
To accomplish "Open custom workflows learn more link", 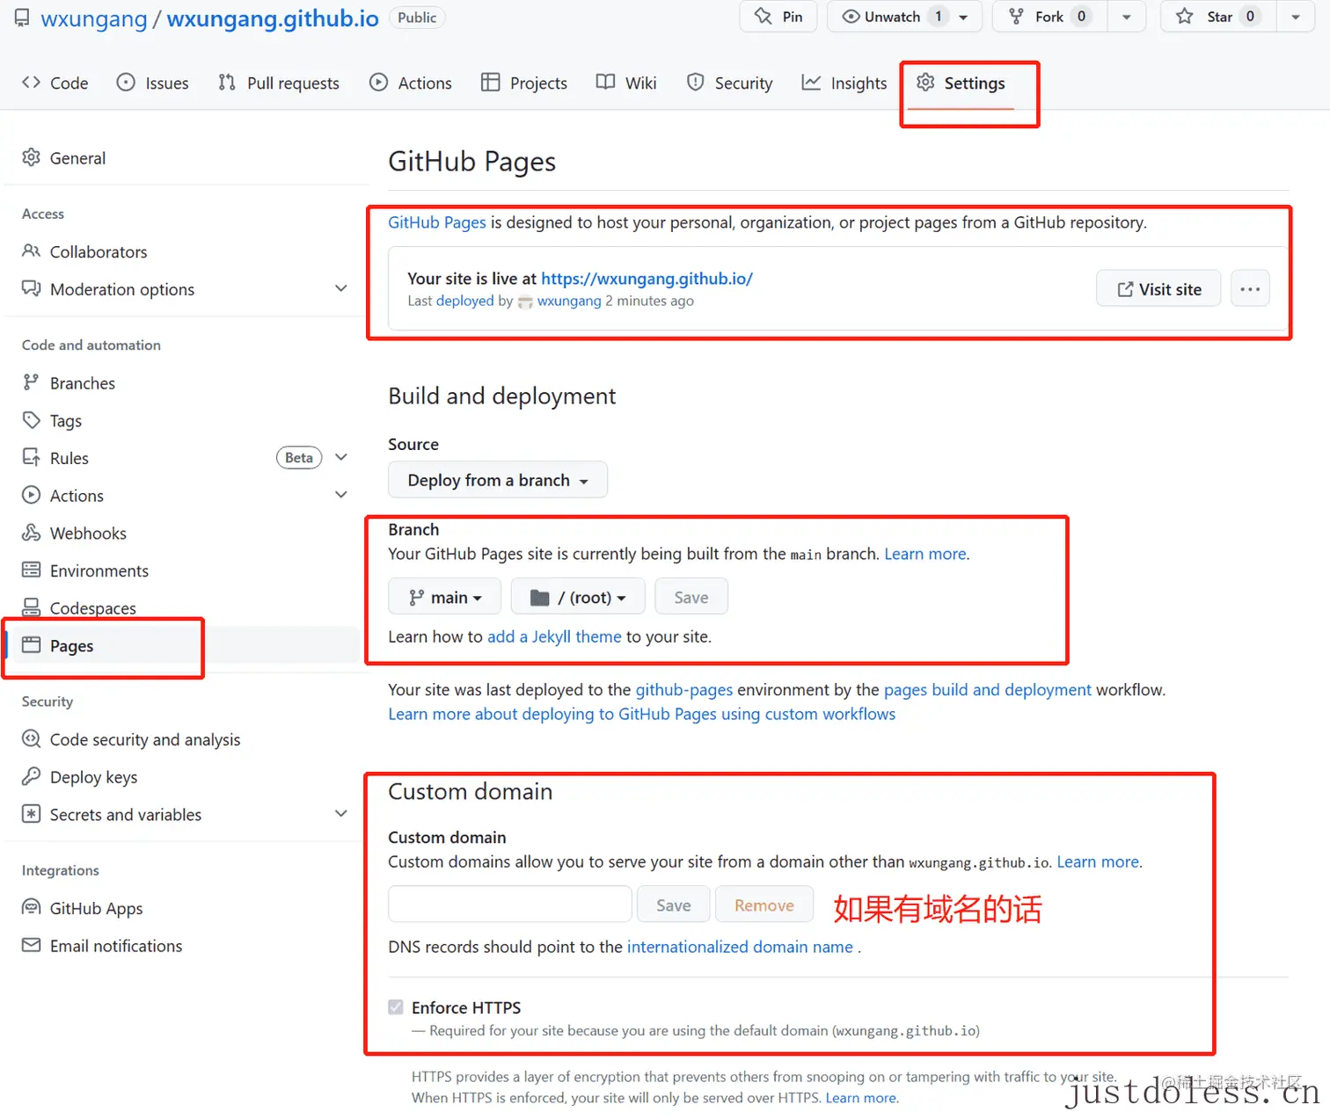I will (642, 715).
